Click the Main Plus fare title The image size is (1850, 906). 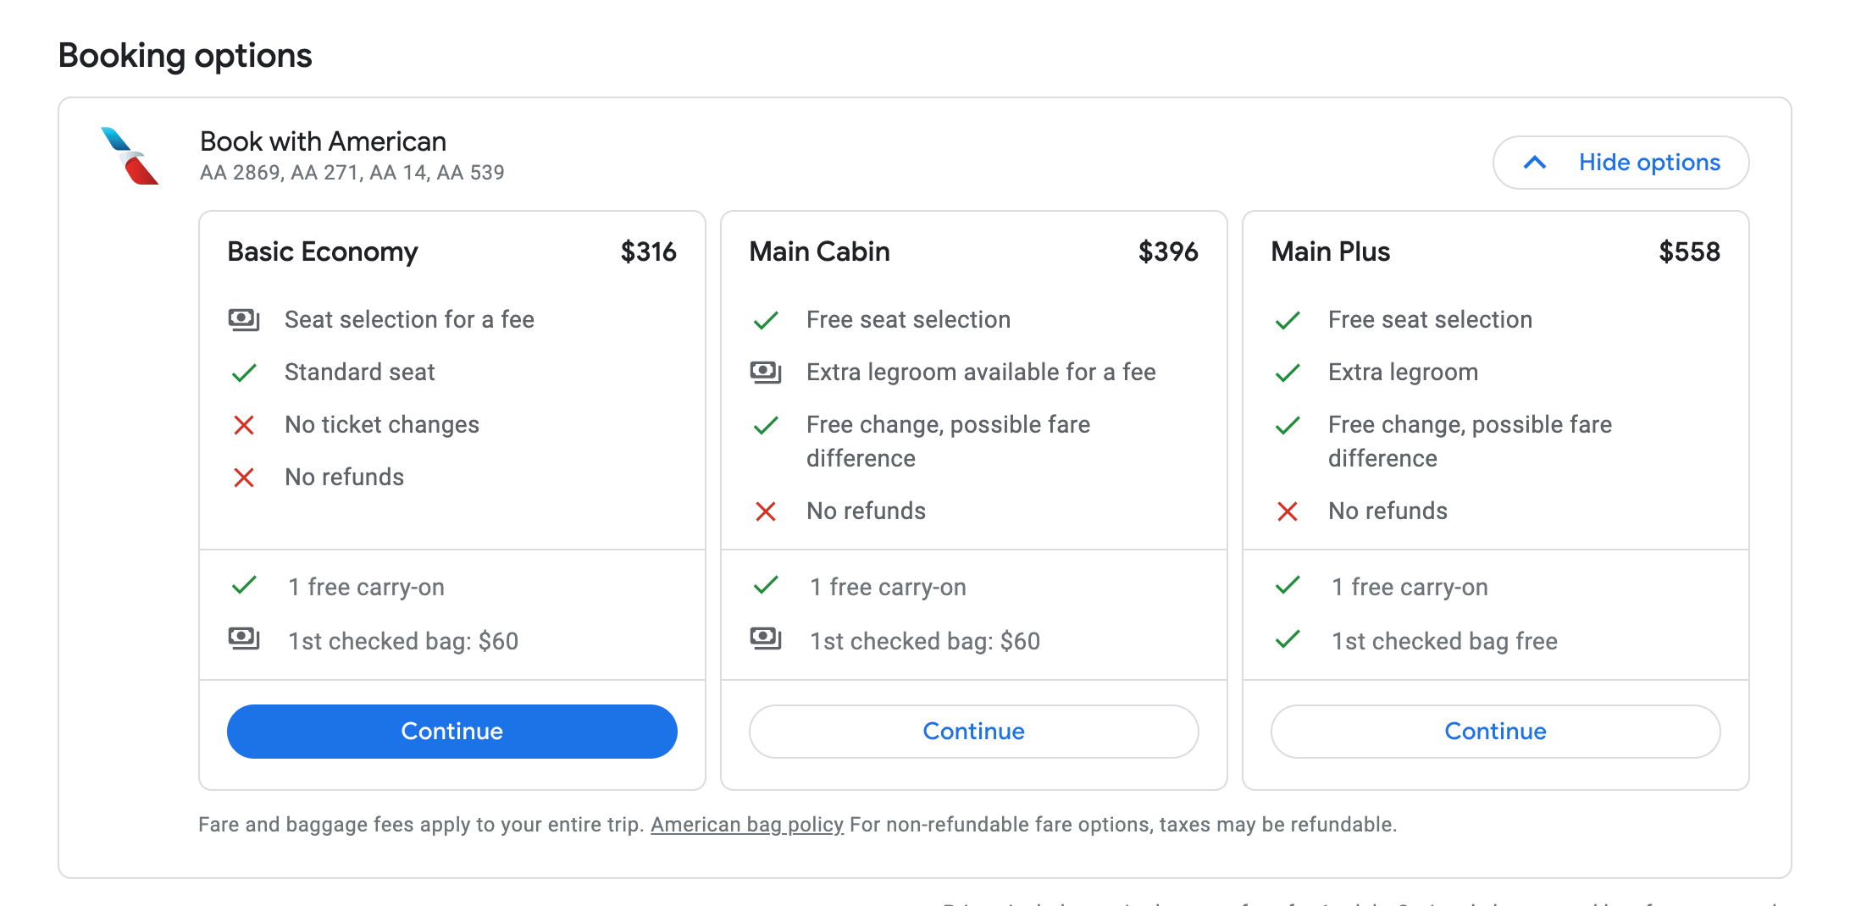(x=1330, y=252)
